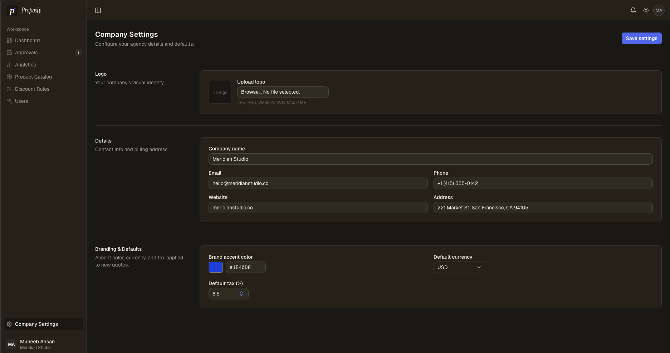Click the MA avatar in sidebar footer
The width and height of the screenshot is (670, 353).
(x=11, y=344)
